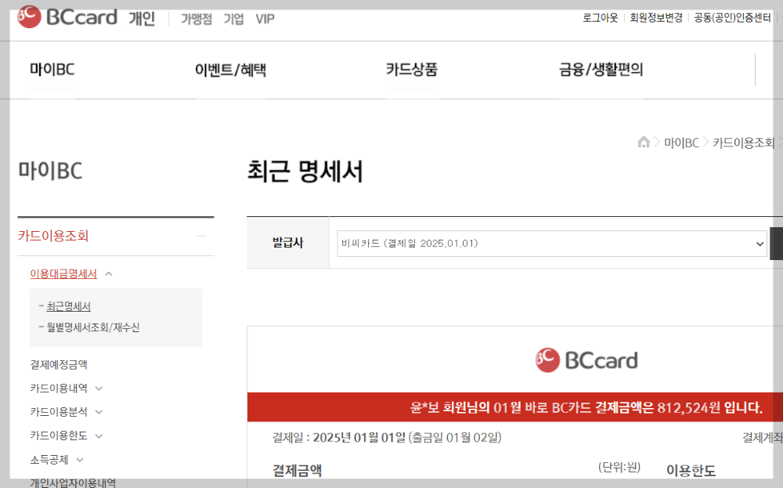Switch to the 기업 site tab
The image size is (783, 488).
(233, 19)
